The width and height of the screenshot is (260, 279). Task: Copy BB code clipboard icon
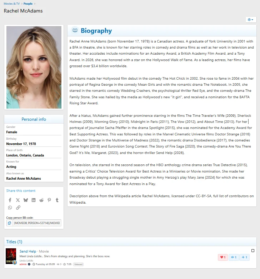pos(9,223)
